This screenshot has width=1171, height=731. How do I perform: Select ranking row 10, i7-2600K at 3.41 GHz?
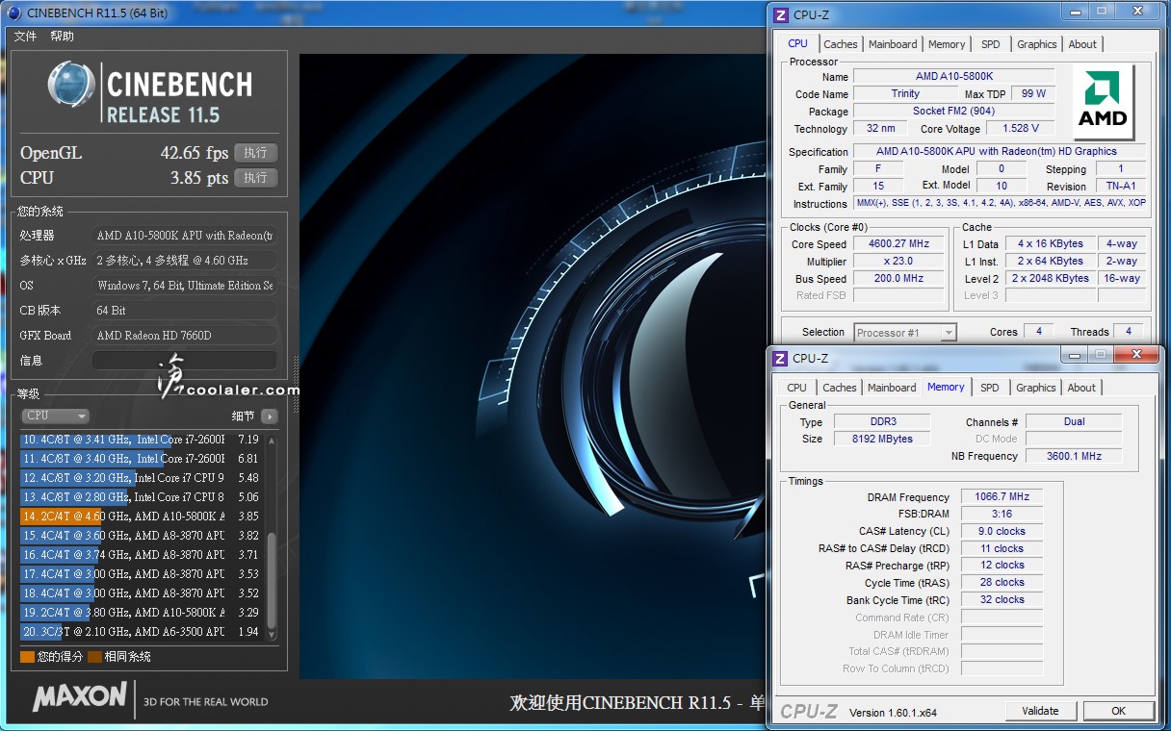pyautogui.click(x=141, y=440)
